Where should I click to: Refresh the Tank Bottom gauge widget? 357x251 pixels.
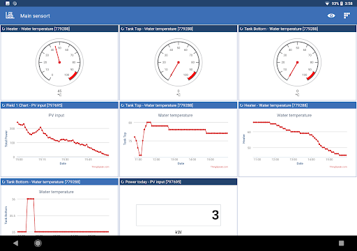241,29
